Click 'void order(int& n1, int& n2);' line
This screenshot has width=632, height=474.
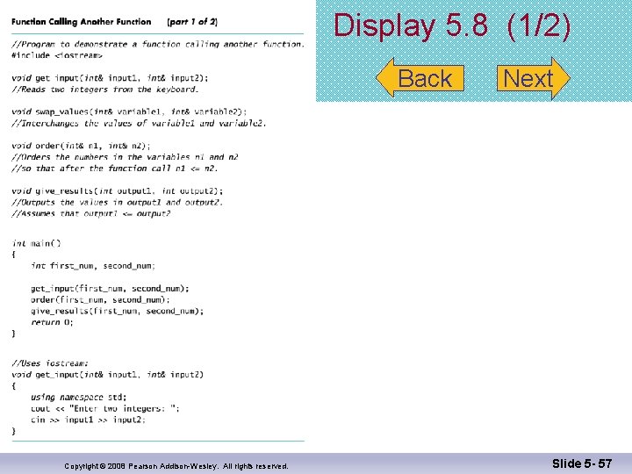click(81, 146)
